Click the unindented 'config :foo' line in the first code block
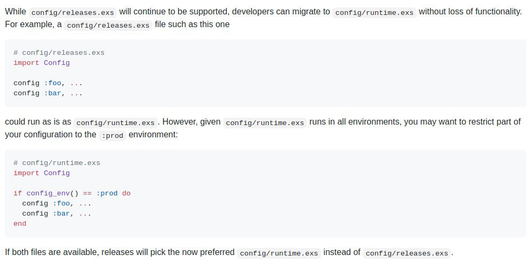Image resolution: width=529 pixels, height=263 pixels. click(48, 83)
